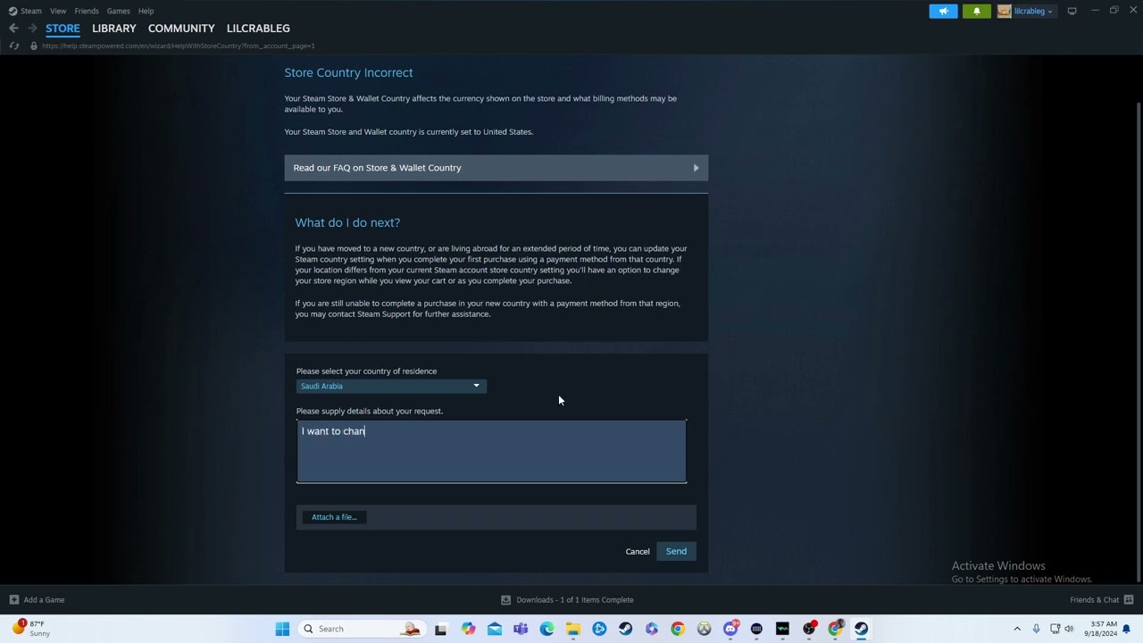Open Microsoft Edge from taskbar
The height and width of the screenshot is (643, 1143).
coord(546,629)
